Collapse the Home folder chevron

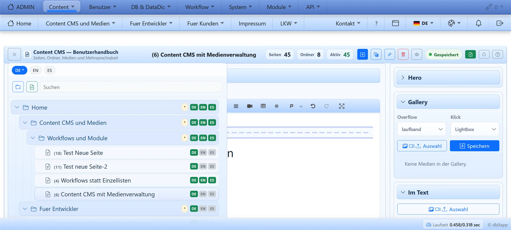coord(17,107)
